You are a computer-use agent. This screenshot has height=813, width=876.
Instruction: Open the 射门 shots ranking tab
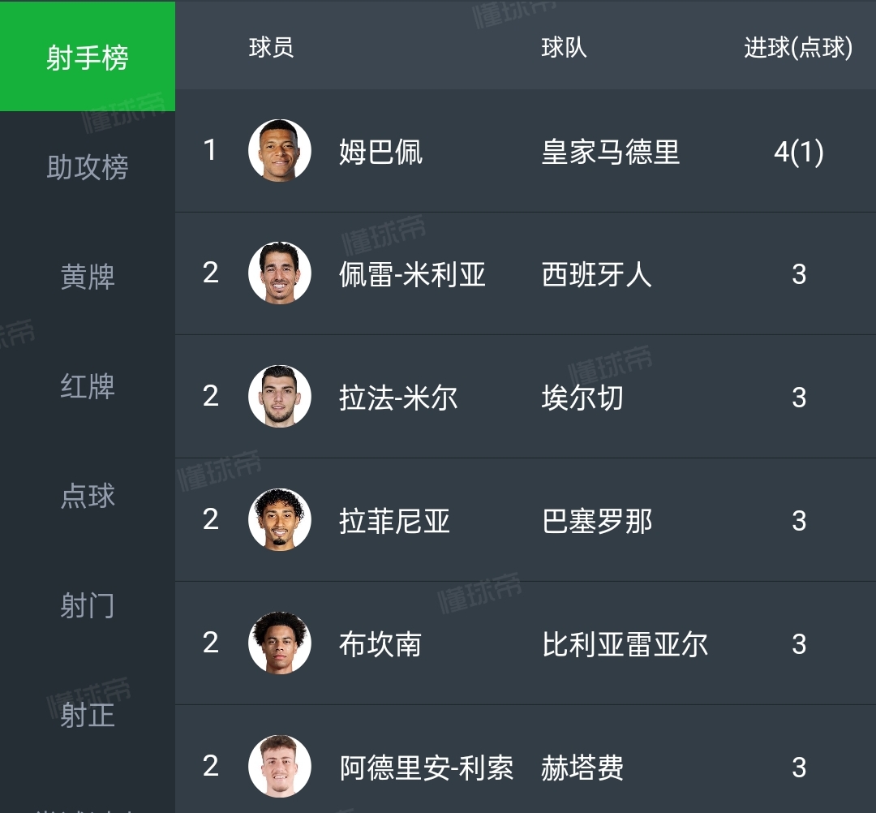[88, 605]
